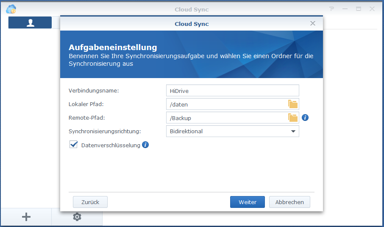Minimize the Cloud Sync main window
The height and width of the screenshot is (227, 384).
(345, 9)
